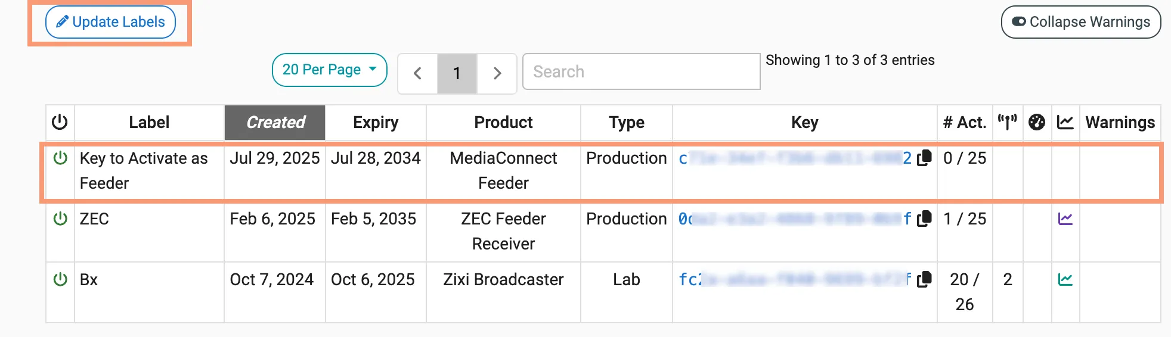Toggle power icon for Key to Activate as Feeder

[60, 158]
